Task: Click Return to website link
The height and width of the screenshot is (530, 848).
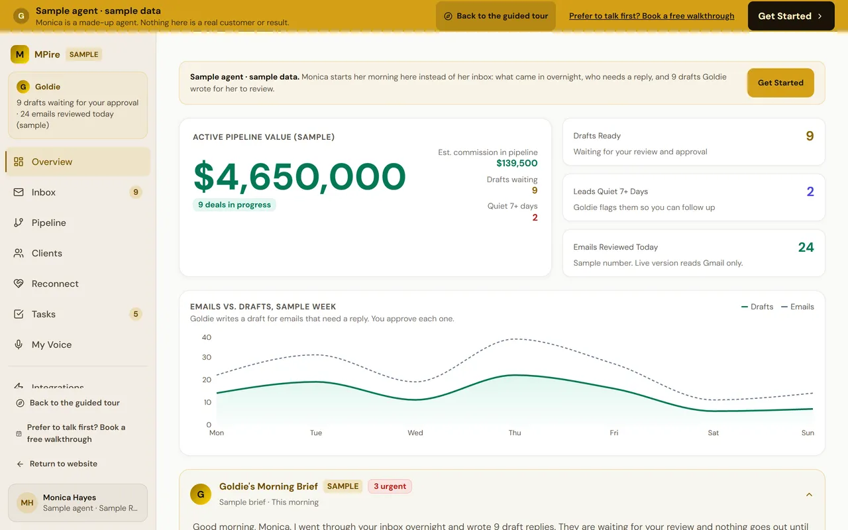Action: tap(64, 464)
